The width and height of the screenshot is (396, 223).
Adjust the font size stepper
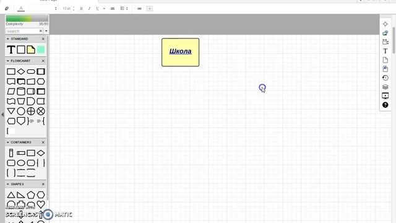(x=74, y=9)
